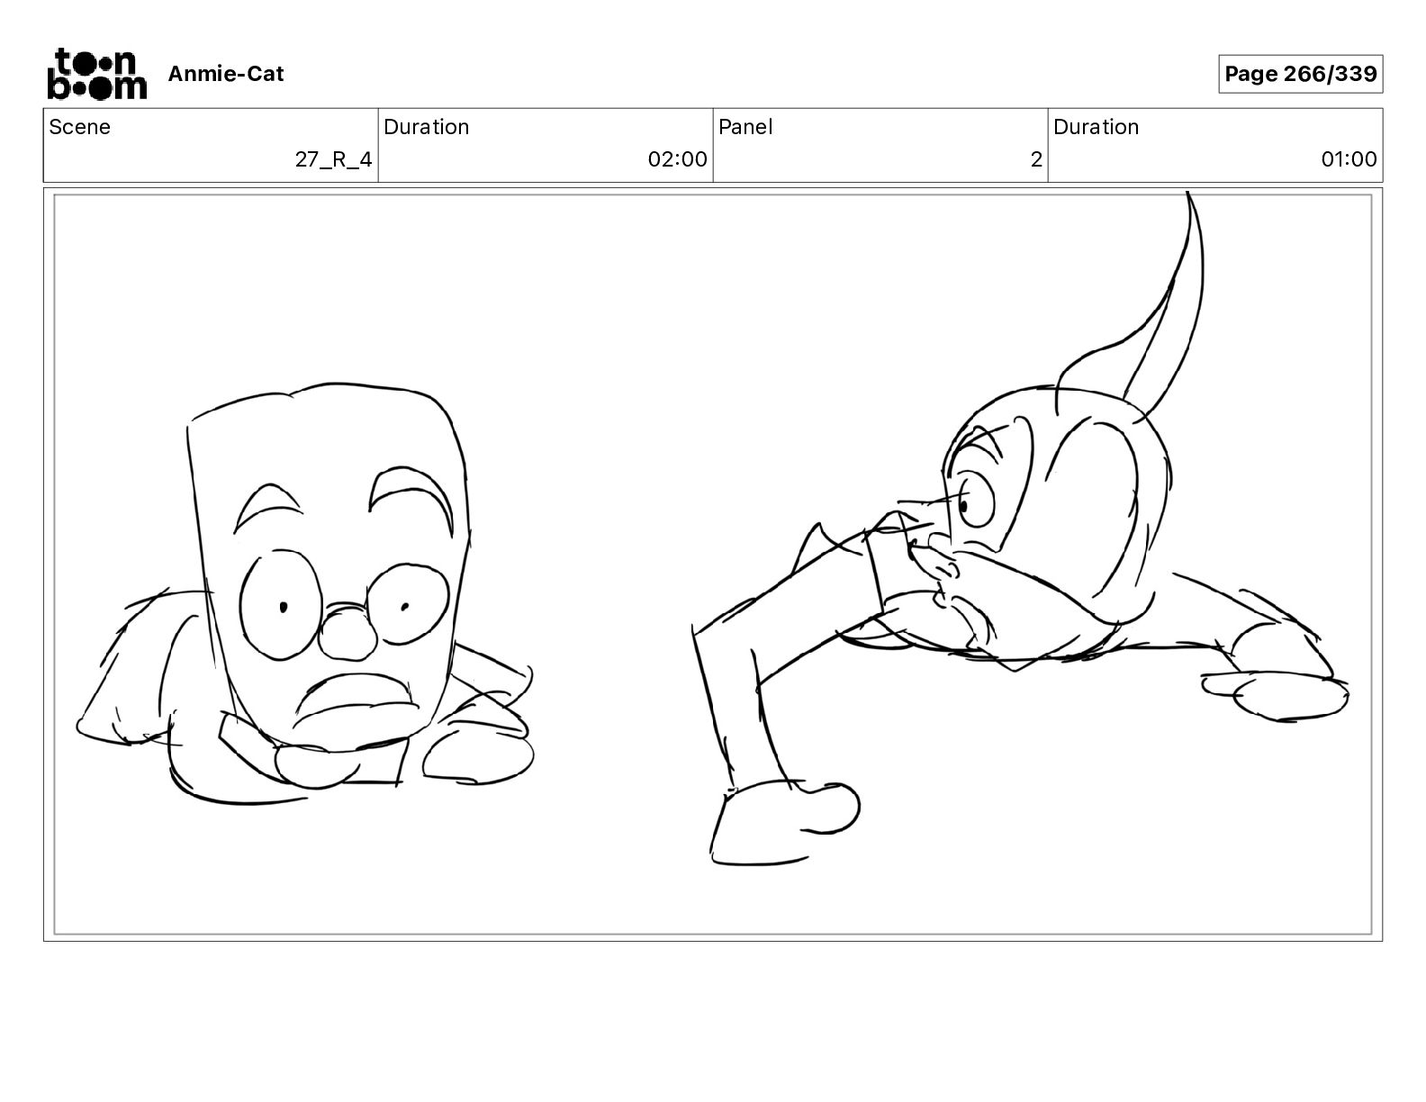This screenshot has width=1426, height=1102.
Task: Select the project title "Anmie-Cat"
Action: pos(226,74)
